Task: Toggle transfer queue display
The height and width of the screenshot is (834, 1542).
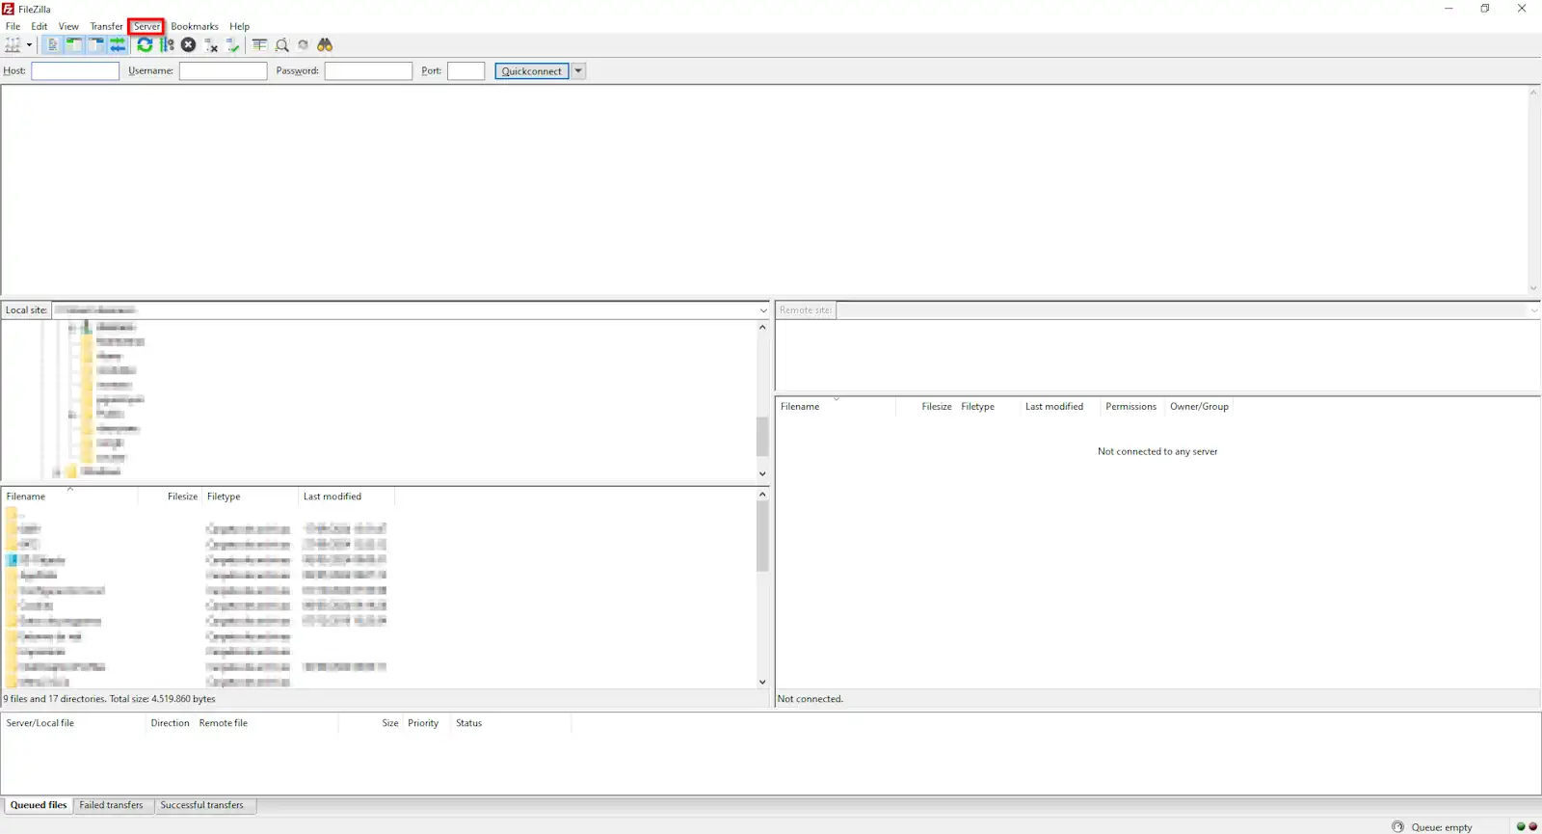Action: (118, 45)
